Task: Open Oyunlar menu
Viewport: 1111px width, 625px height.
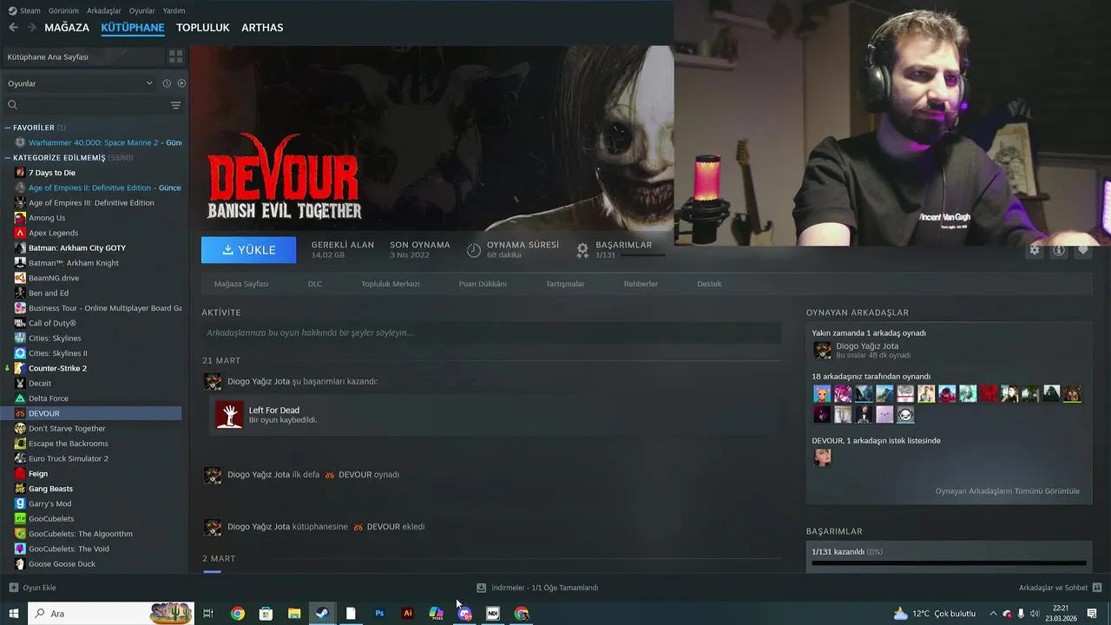Action: (x=141, y=10)
